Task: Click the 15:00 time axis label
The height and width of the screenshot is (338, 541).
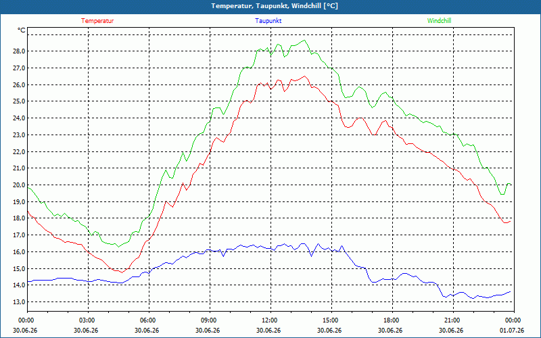Action: tap(329, 320)
